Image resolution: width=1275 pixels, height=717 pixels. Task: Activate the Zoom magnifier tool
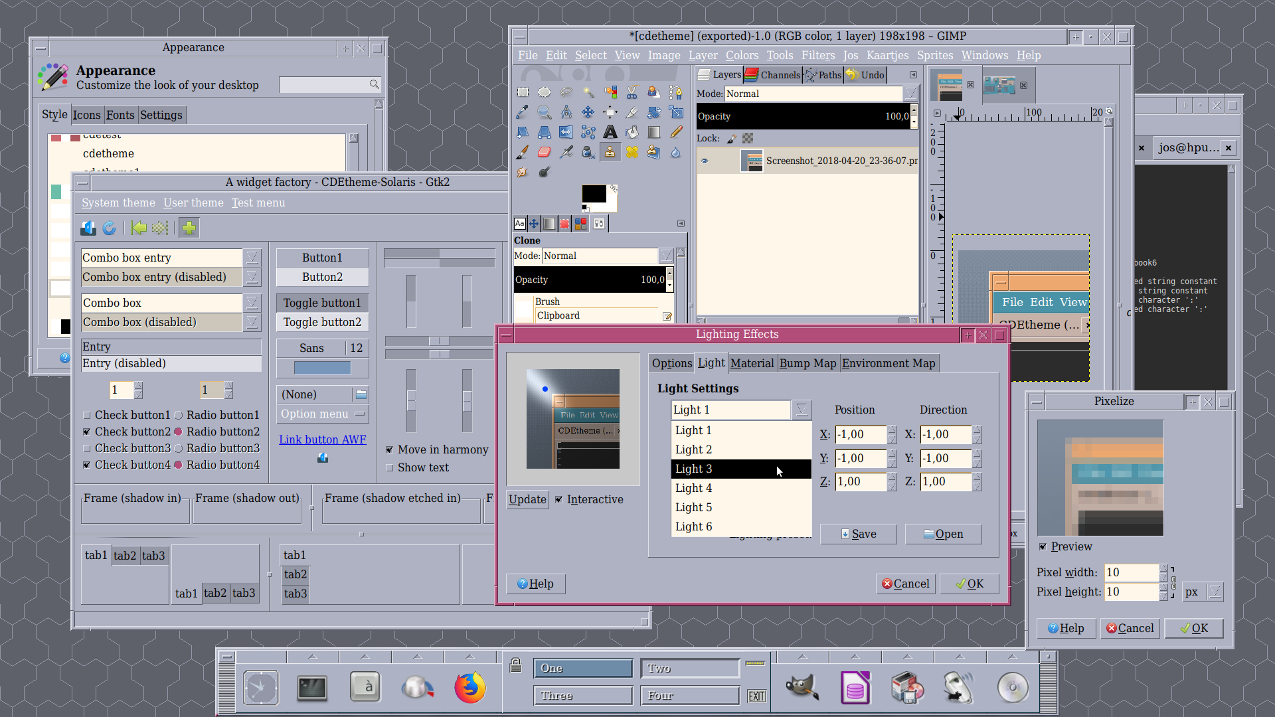[x=544, y=112]
